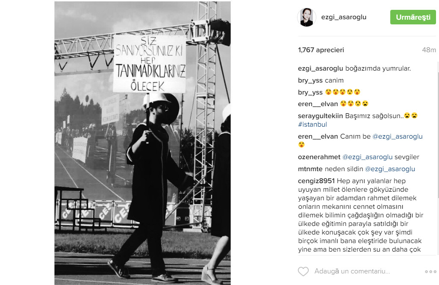Open ozenerahmet commenter profile
439x285 pixels.
point(319,157)
